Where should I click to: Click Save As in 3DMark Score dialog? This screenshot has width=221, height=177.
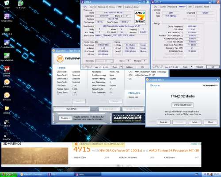coord(163,122)
